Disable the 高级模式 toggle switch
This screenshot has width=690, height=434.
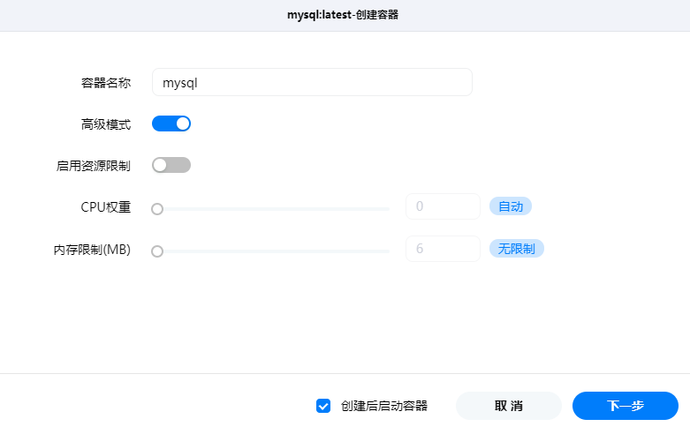[x=171, y=123]
